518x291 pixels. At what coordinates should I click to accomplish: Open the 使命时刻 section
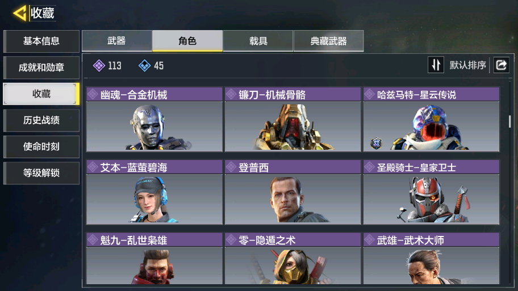tap(41, 146)
